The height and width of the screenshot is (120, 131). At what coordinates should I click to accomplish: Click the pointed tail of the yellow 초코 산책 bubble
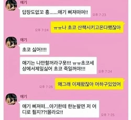[124, 24]
